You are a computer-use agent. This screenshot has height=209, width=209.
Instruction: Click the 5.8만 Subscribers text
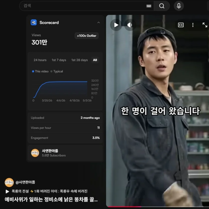(x=54, y=155)
